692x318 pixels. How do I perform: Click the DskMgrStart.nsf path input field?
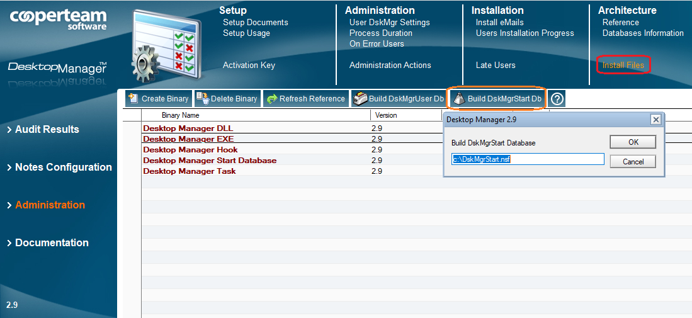528,159
